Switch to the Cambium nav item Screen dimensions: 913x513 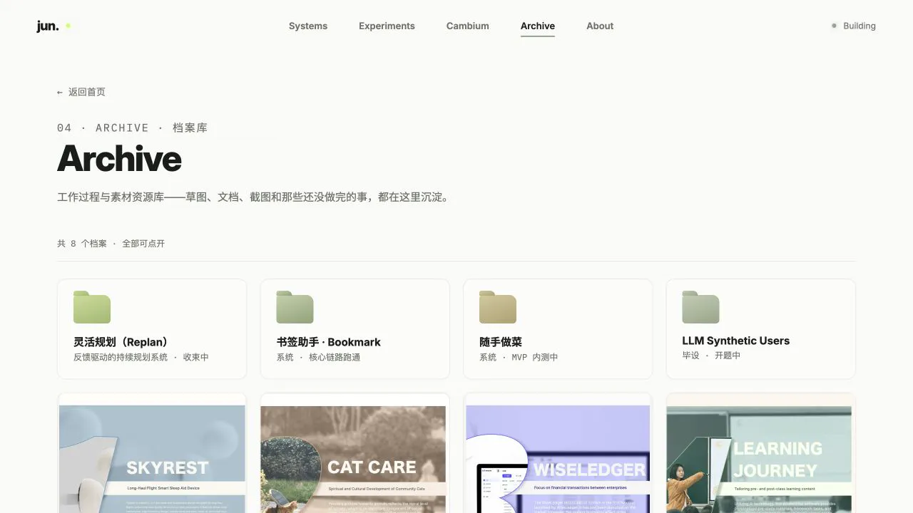[468, 26]
